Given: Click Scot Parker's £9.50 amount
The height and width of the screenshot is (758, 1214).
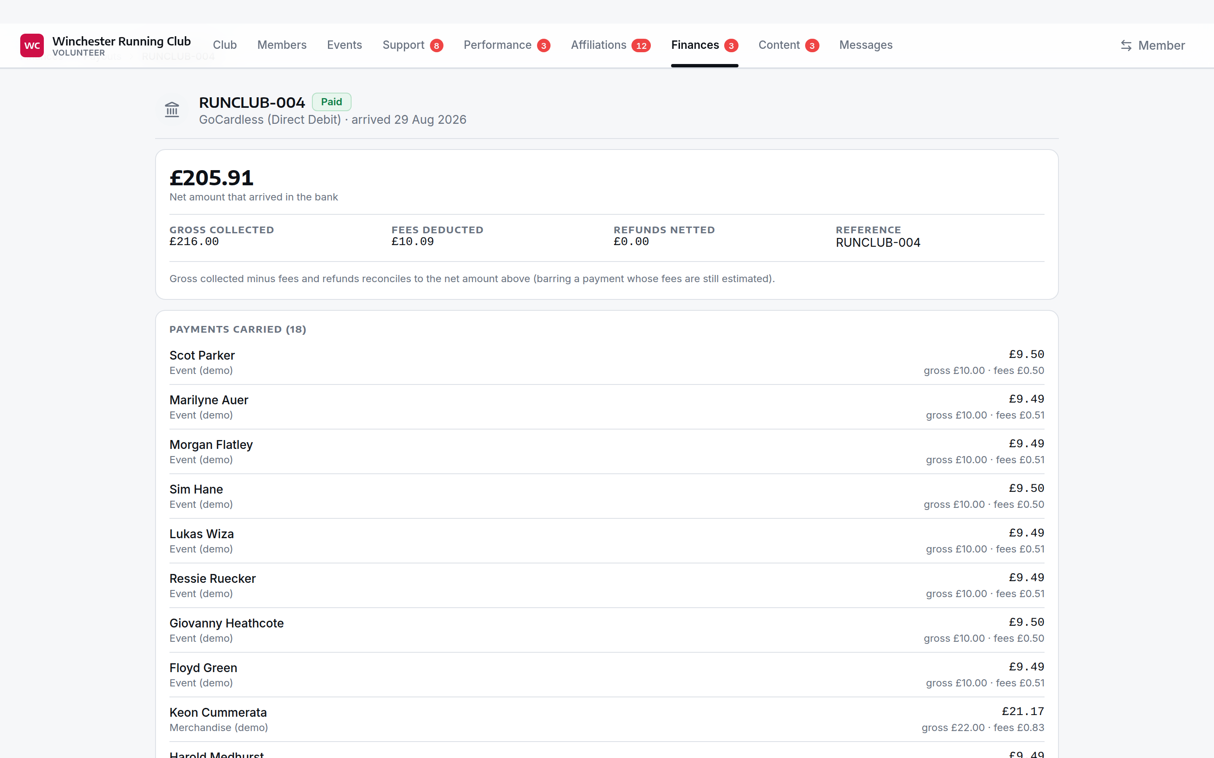Looking at the screenshot, I should (1026, 355).
